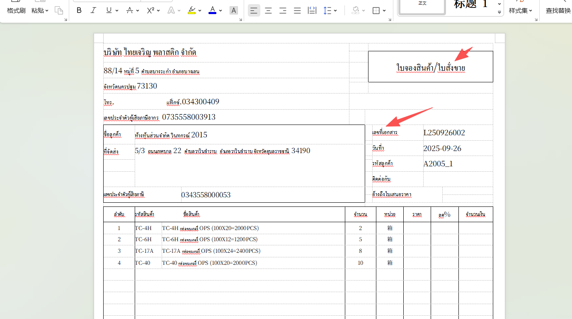Open 查找替换 find and replace
Image resolution: width=572 pixels, height=319 pixels.
click(x=558, y=10)
